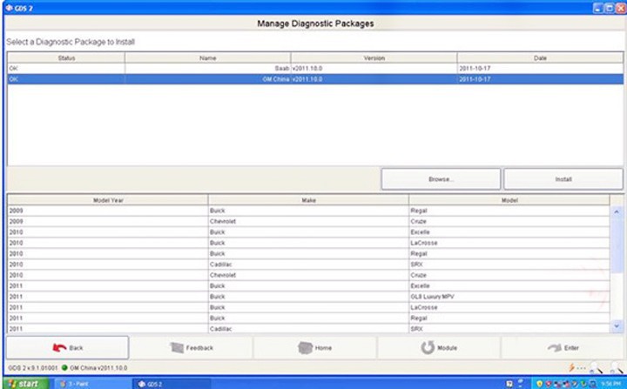
Task: Go to the Home screen button
Action: coord(315,347)
